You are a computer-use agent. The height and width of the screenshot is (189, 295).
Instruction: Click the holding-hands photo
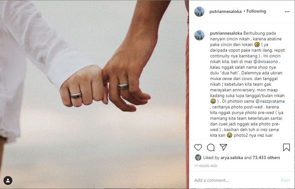94,94
